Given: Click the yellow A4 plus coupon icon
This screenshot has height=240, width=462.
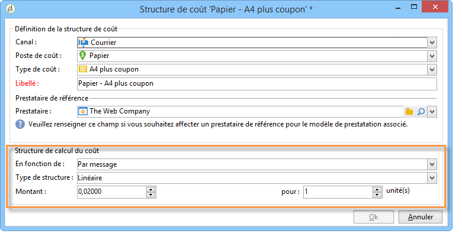Looking at the screenshot, I should 83,69.
